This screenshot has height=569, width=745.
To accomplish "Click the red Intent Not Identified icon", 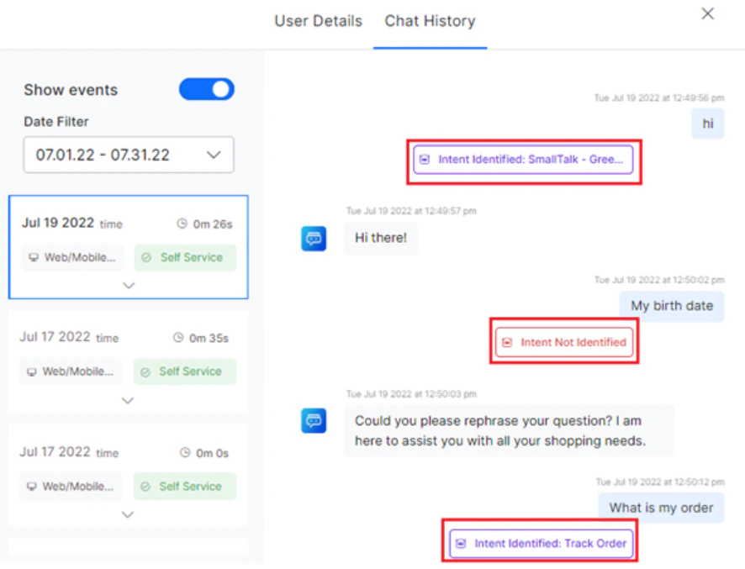I will [505, 342].
